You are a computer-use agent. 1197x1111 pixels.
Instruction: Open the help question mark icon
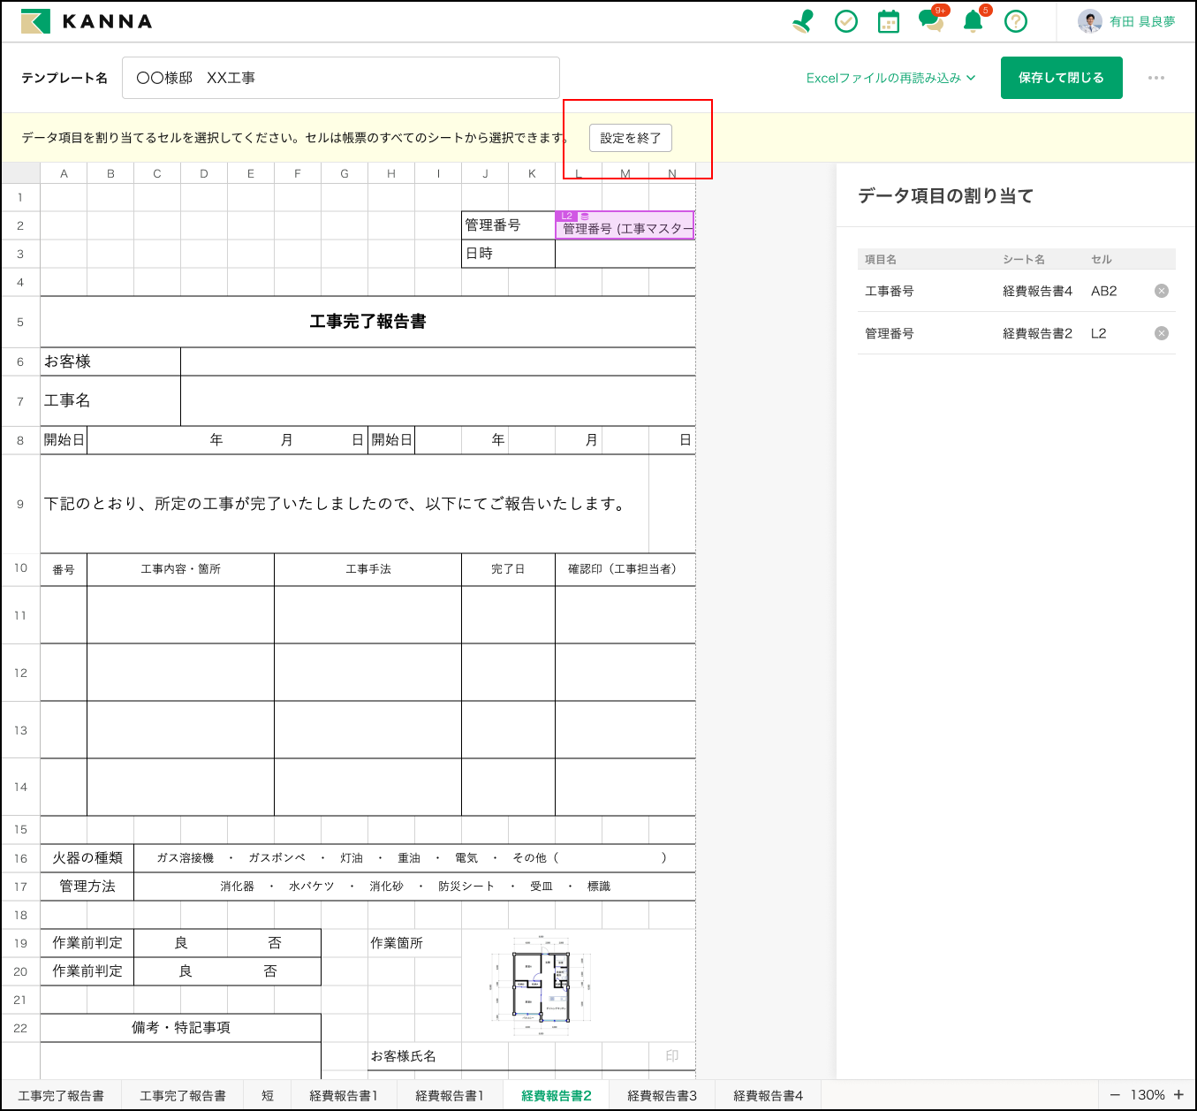click(1016, 21)
